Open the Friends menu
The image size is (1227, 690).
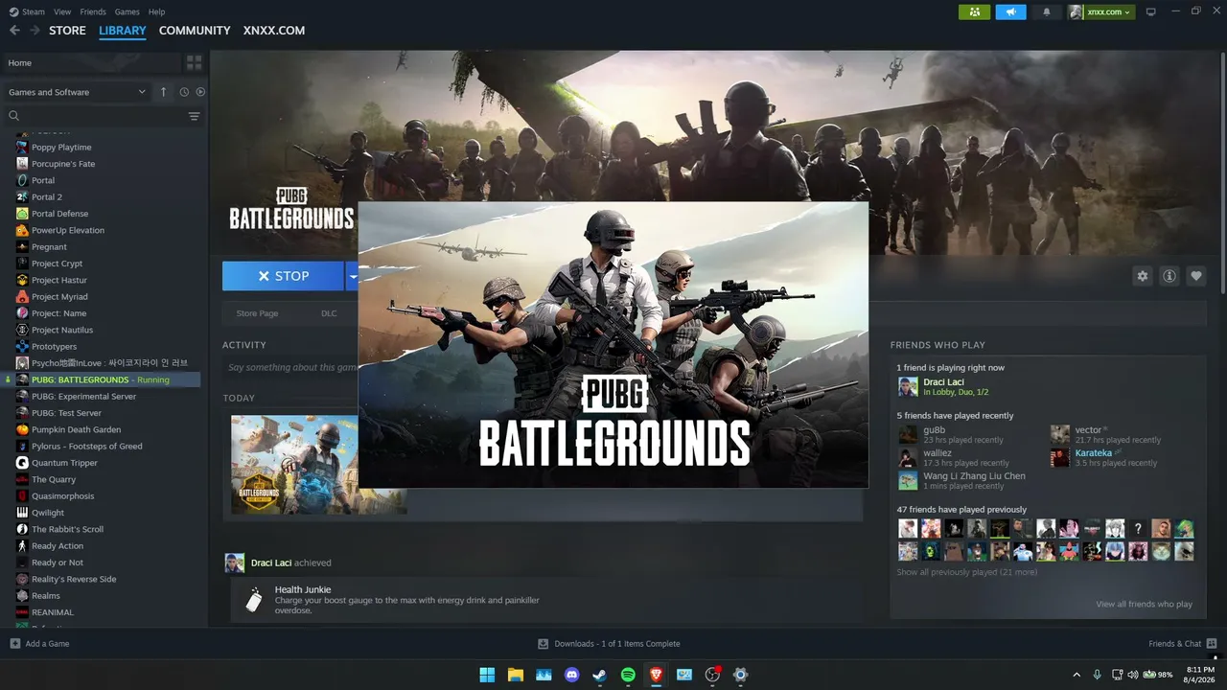93,11
